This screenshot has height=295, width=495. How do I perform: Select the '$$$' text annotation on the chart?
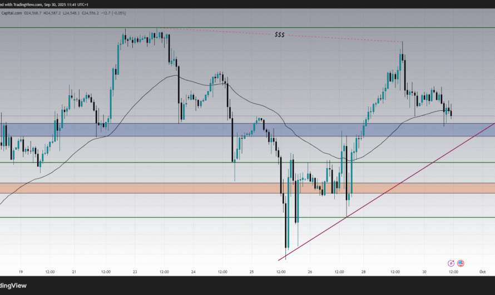coord(279,35)
